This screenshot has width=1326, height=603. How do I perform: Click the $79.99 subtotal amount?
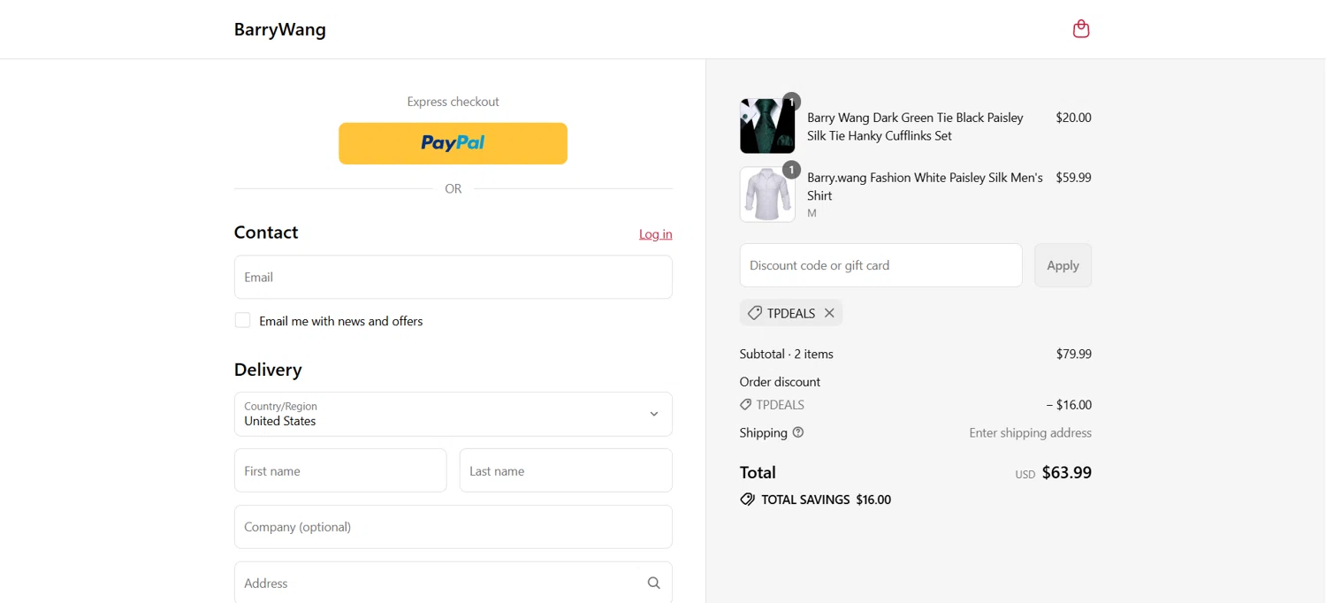[x=1073, y=354]
